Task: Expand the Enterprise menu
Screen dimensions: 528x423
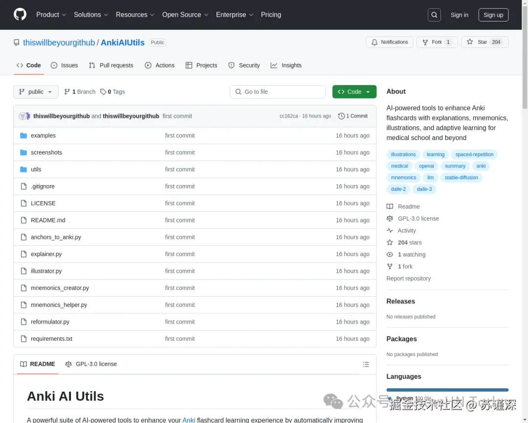Action: (x=234, y=15)
